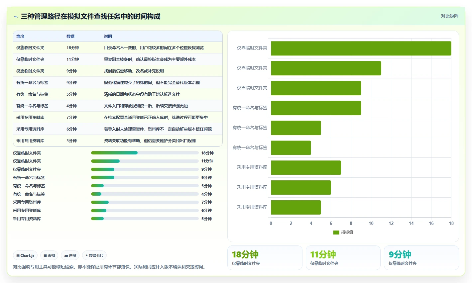The width and height of the screenshot is (472, 283).
Task: Select the description 若导入时未处理重复件，资料库不一定自动解决版本信任问题
Action: 158,129
